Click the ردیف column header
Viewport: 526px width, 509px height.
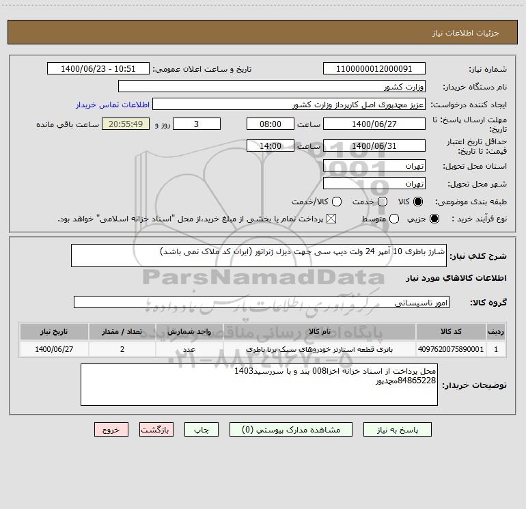496,331
